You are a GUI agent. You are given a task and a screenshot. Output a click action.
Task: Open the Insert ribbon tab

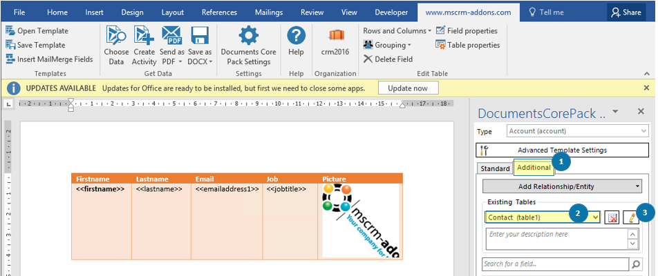point(95,12)
